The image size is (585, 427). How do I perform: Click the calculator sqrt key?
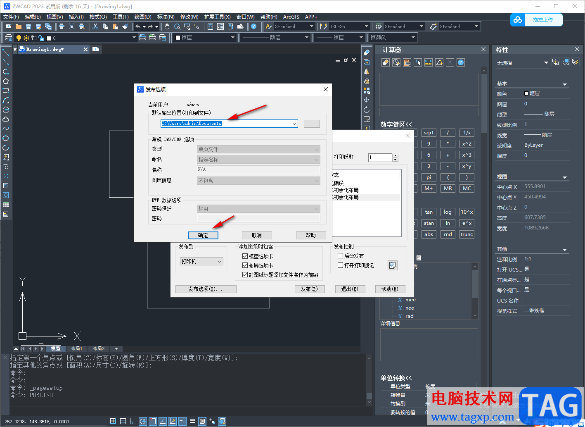[429, 133]
